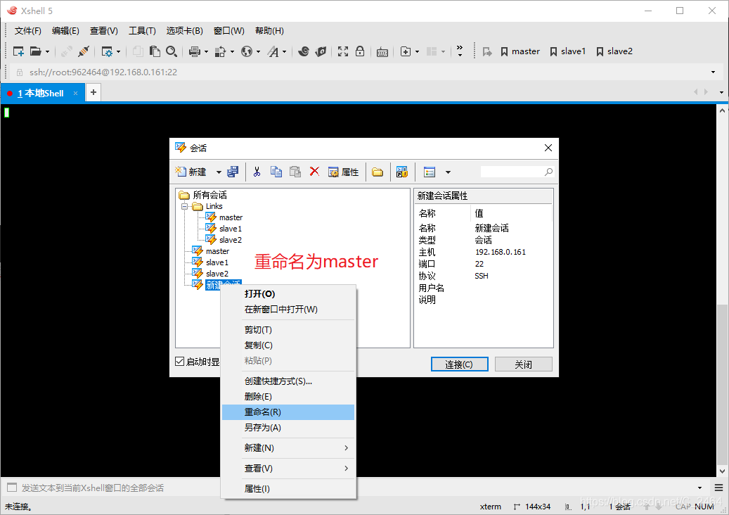Delete selected session with red X icon
Viewport: 729px width, 515px height.
pyautogui.click(x=314, y=171)
